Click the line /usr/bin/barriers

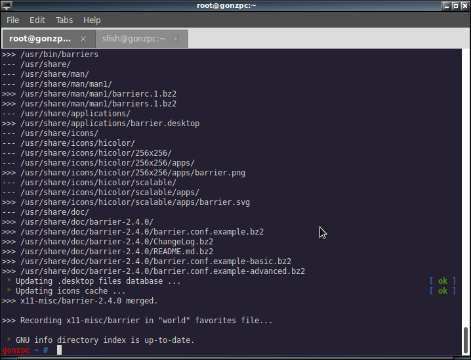(50, 55)
